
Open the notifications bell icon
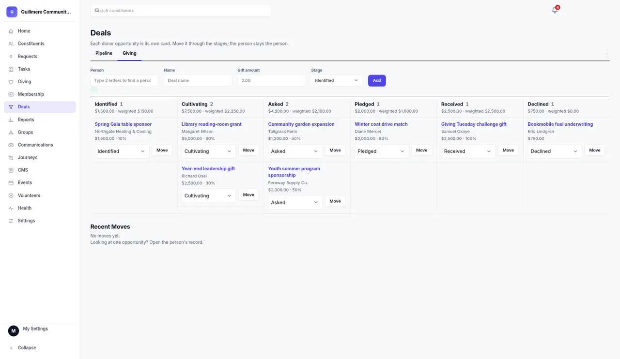555,10
